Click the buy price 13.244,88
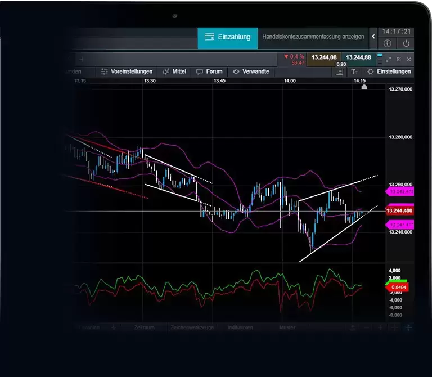 pos(358,57)
